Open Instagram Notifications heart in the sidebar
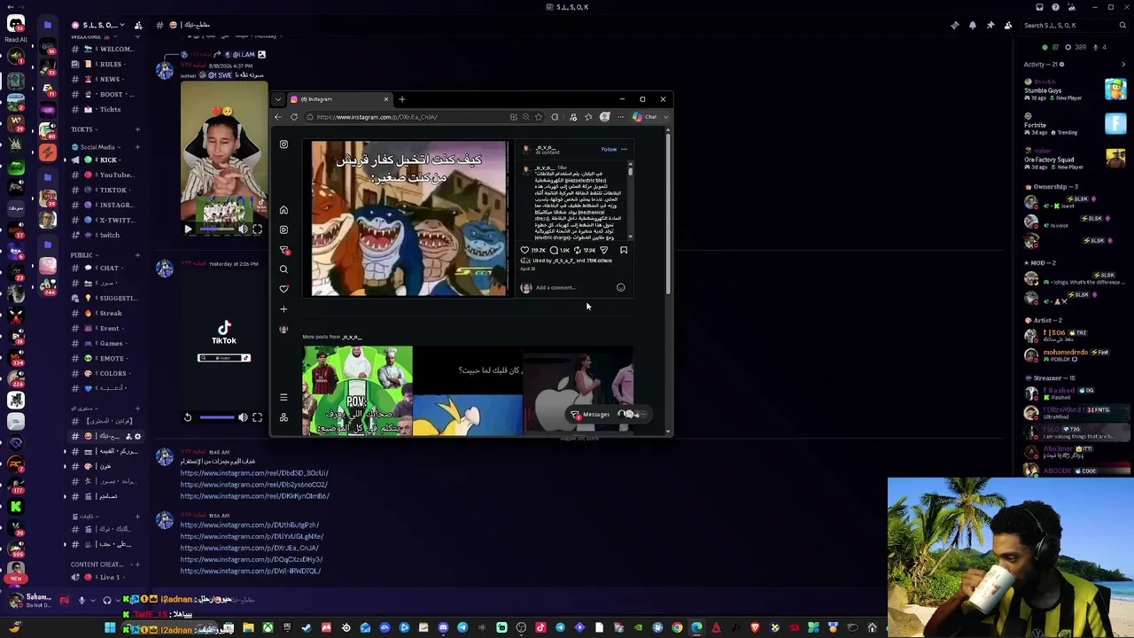Screen dimensions: 1134x638 283,289
